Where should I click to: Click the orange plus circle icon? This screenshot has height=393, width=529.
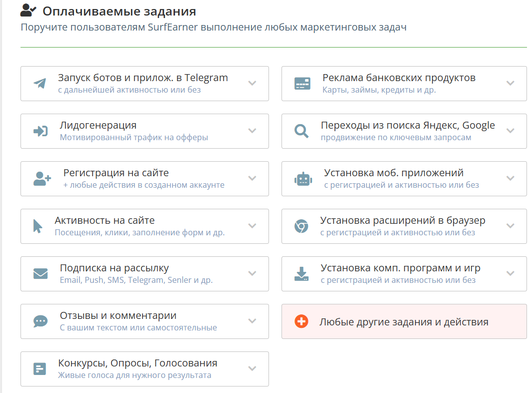tap(301, 321)
